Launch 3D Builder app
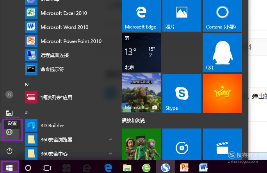The height and width of the screenshot is (173, 267). point(68,125)
